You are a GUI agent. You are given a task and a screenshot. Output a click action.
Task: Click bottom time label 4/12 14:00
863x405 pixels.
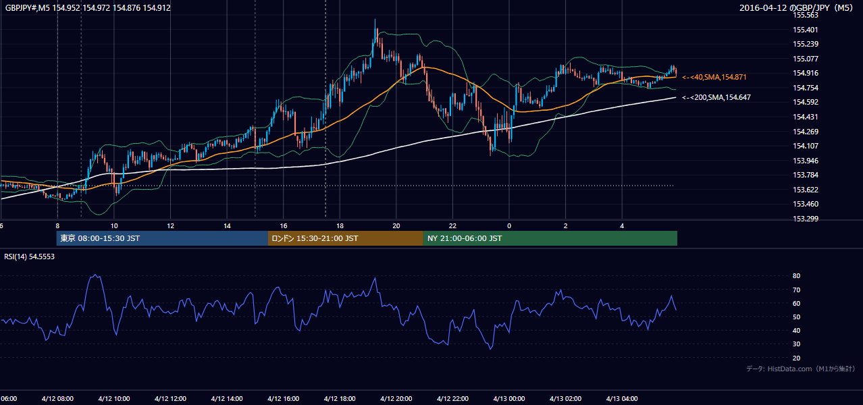click(227, 399)
